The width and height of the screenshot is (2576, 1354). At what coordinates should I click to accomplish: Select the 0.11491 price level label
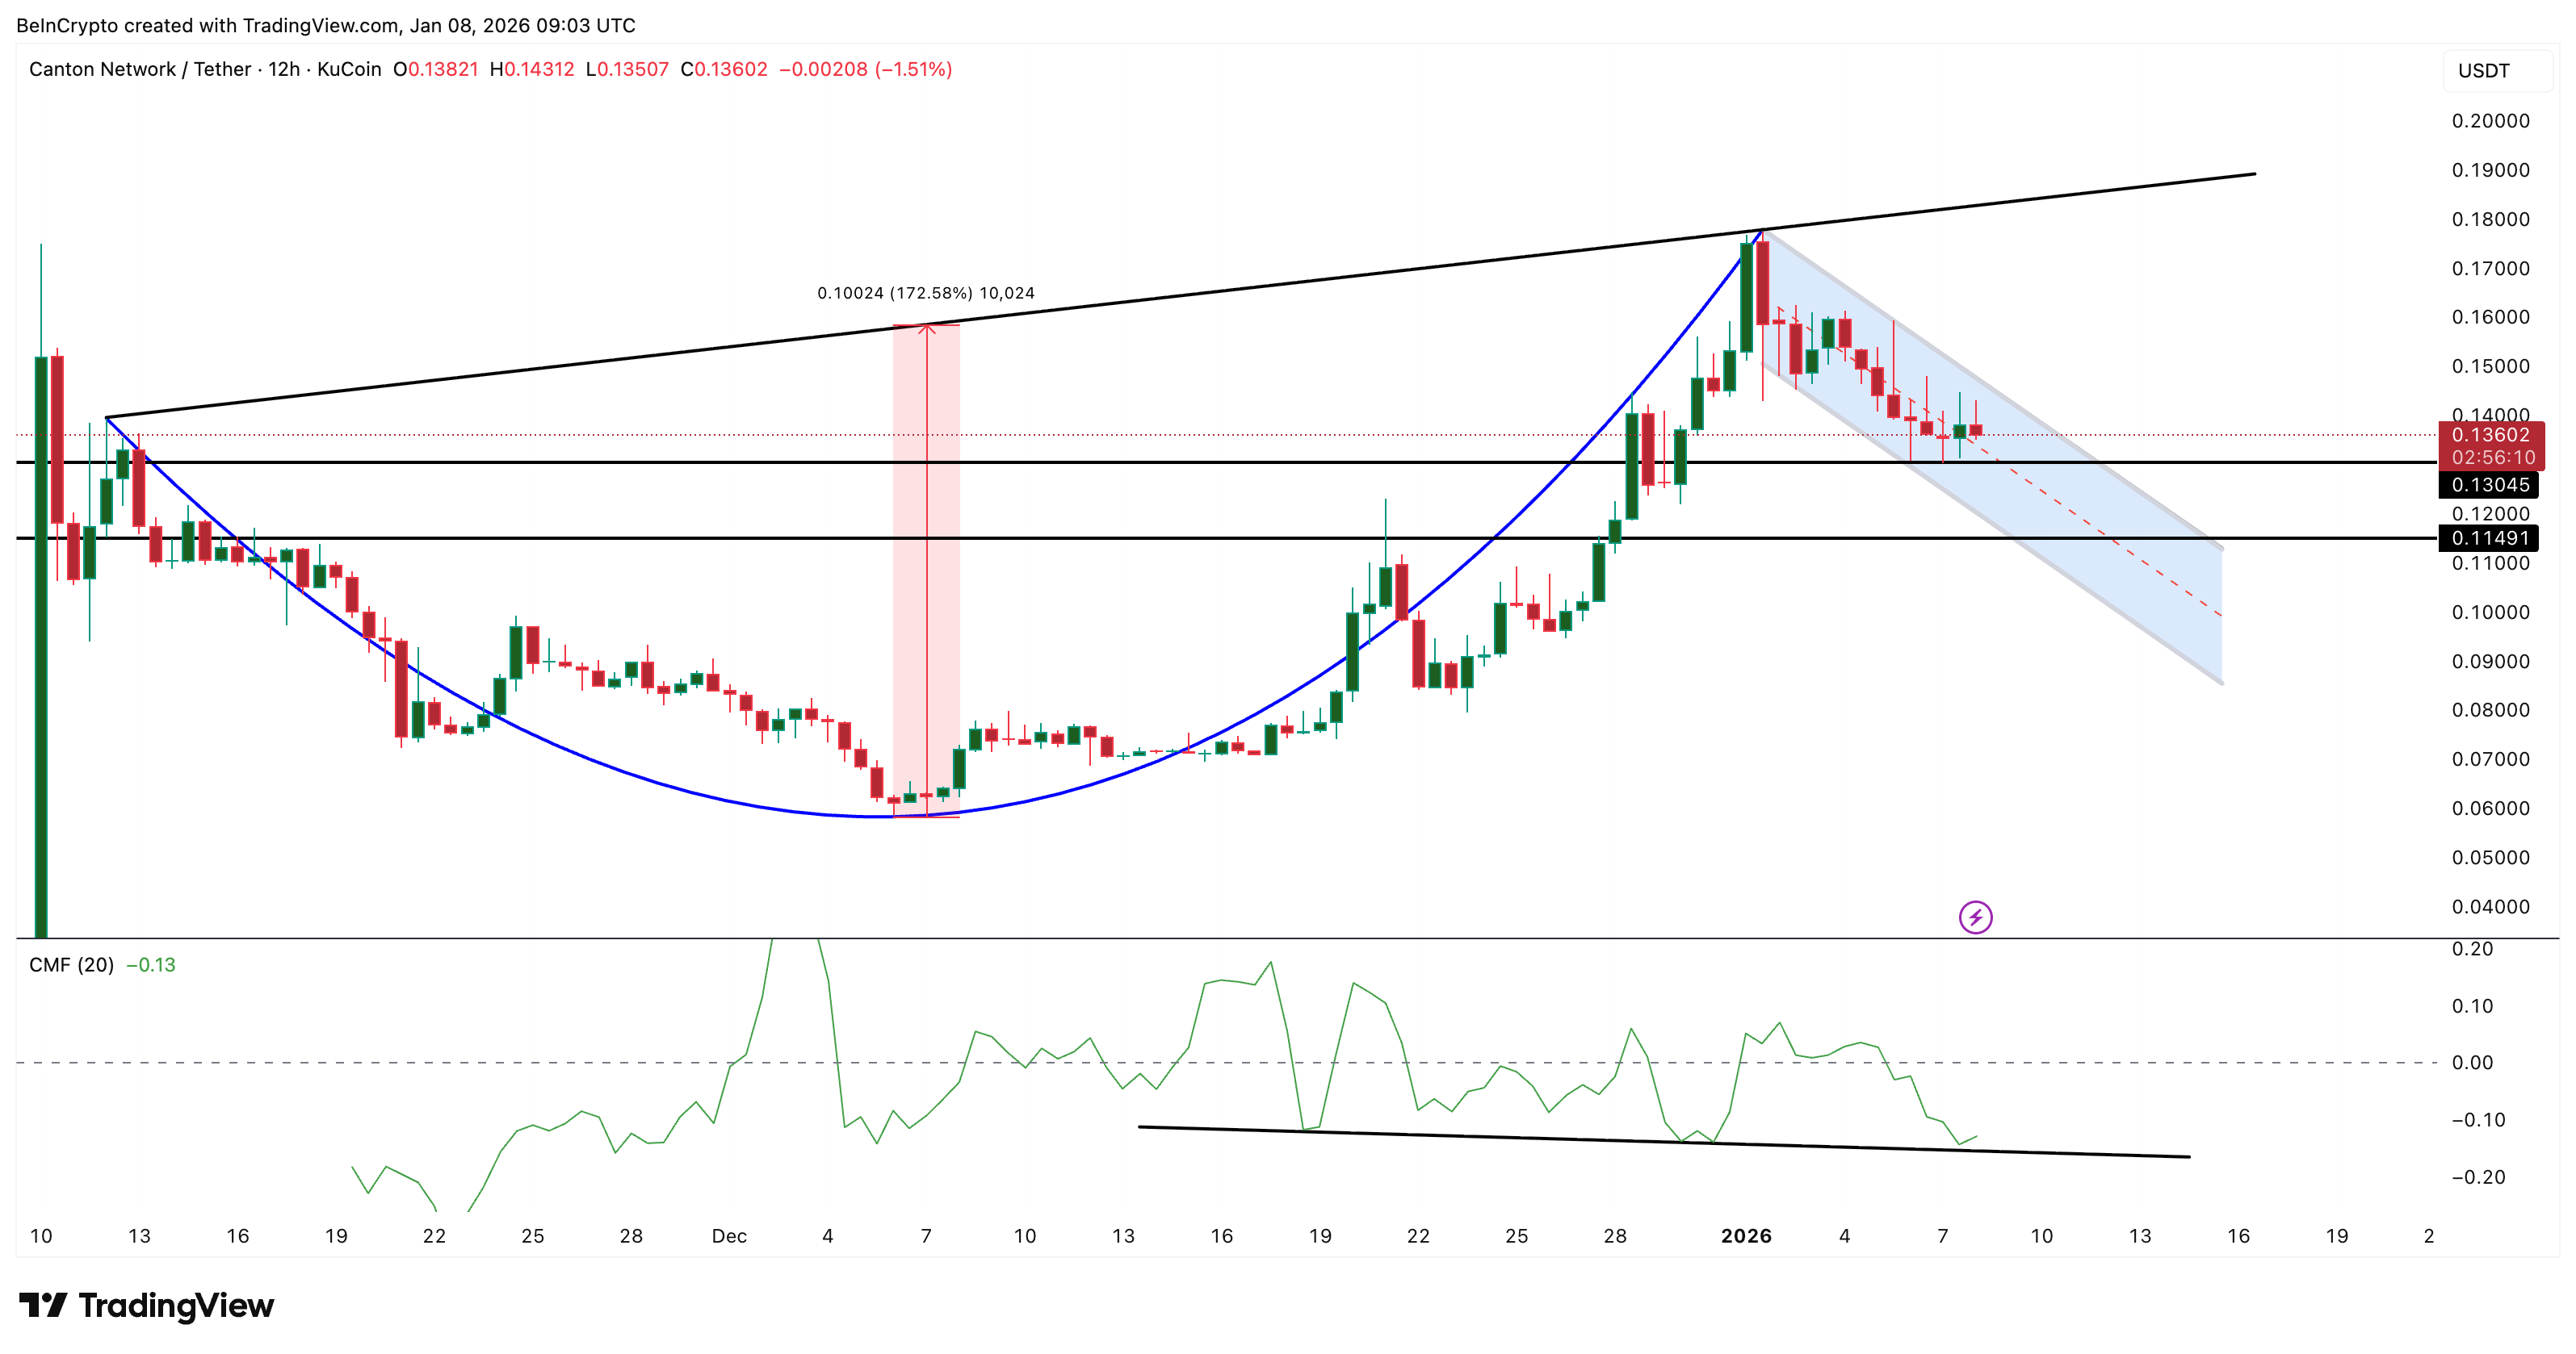coord(2492,537)
